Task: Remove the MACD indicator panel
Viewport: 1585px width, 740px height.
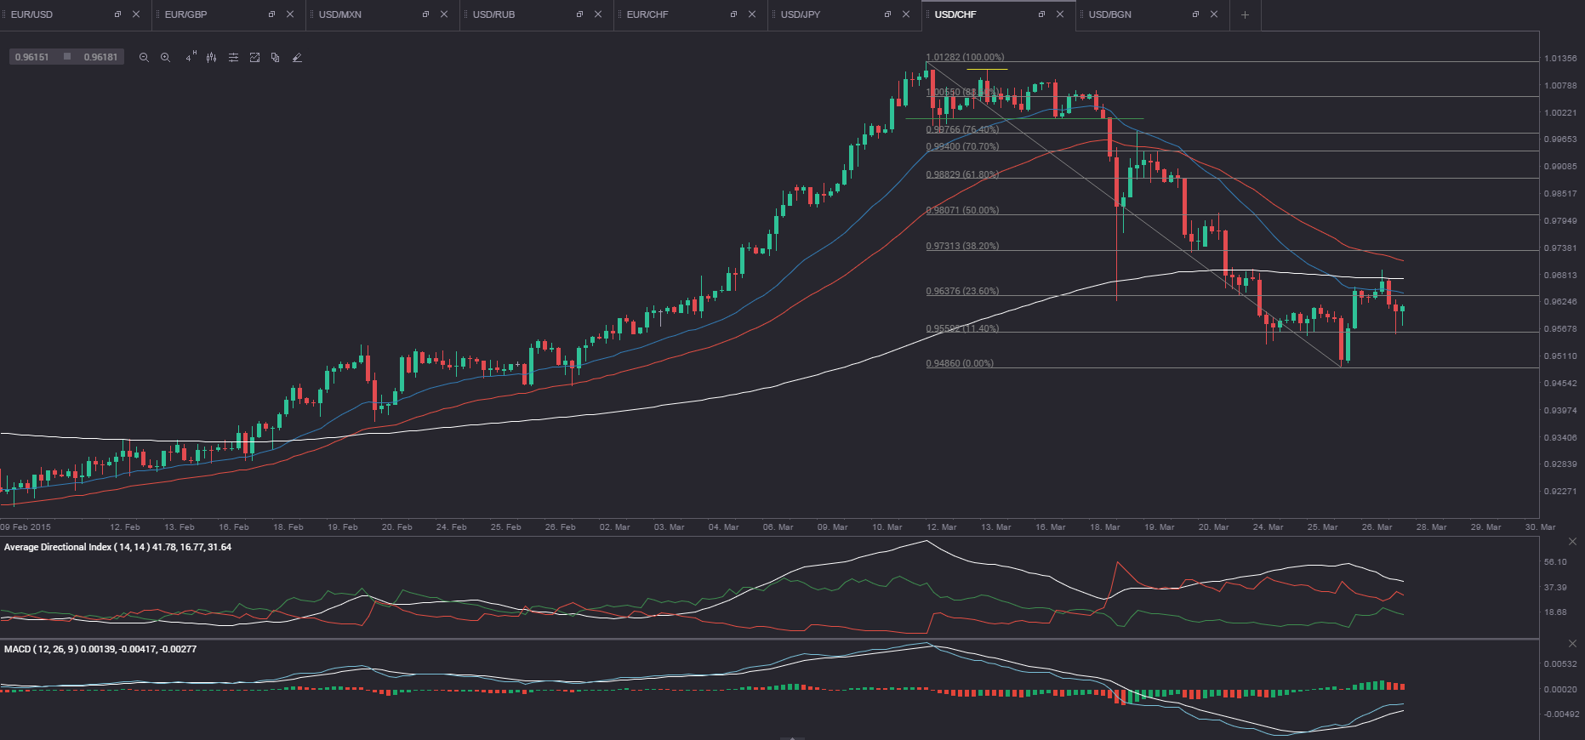Action: click(x=1572, y=644)
